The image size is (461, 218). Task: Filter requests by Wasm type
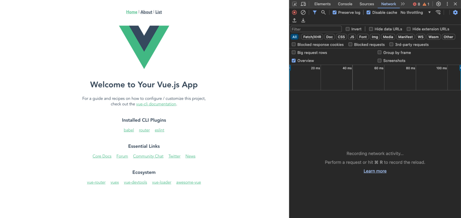[433, 37]
